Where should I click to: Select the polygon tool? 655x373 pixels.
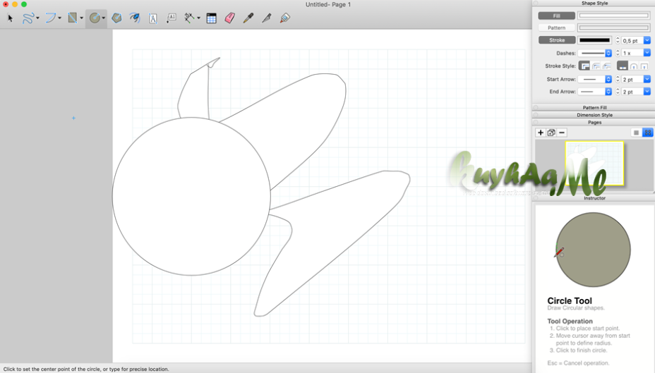(x=116, y=18)
